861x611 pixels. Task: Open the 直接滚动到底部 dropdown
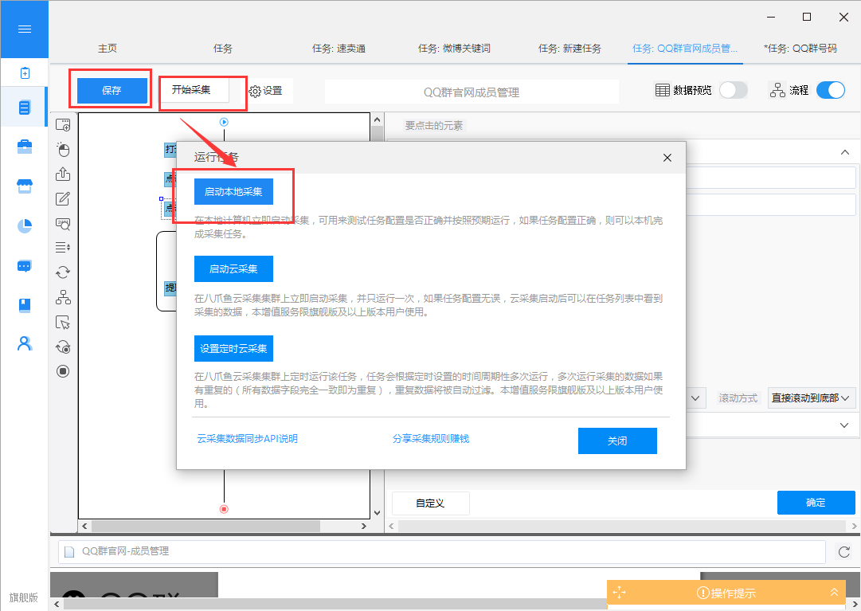pyautogui.click(x=811, y=398)
